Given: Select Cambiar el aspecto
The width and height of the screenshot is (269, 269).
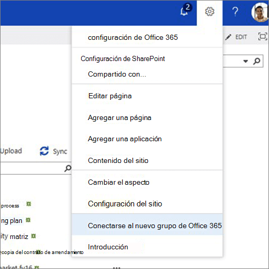Looking at the screenshot, I should tap(118, 182).
